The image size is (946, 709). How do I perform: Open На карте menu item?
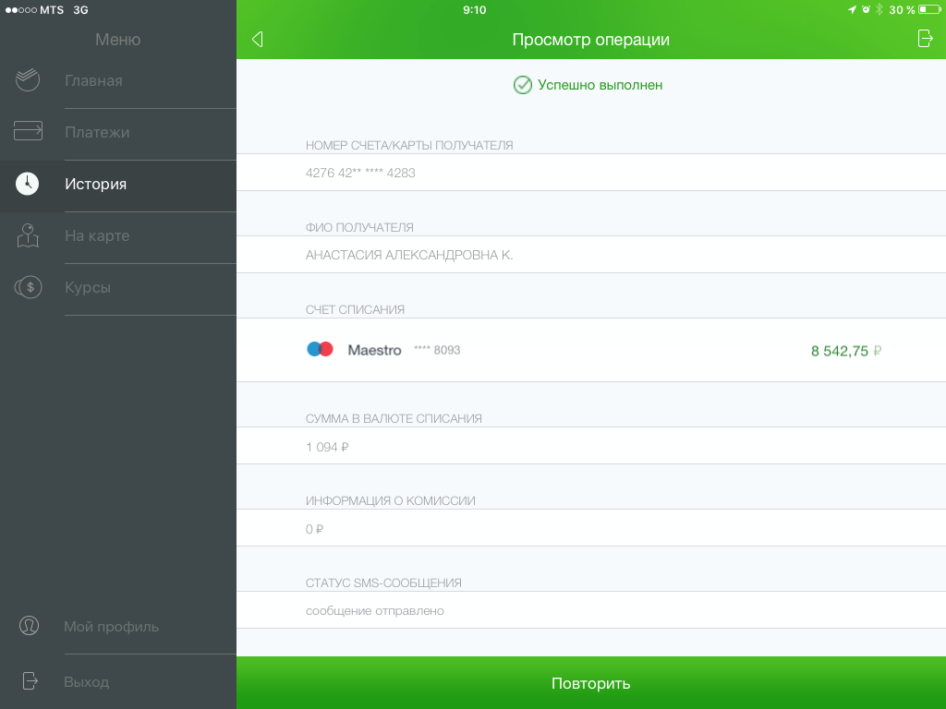(118, 236)
